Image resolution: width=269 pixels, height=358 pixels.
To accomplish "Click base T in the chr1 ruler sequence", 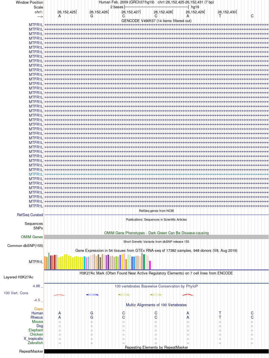I will click(x=220, y=16).
